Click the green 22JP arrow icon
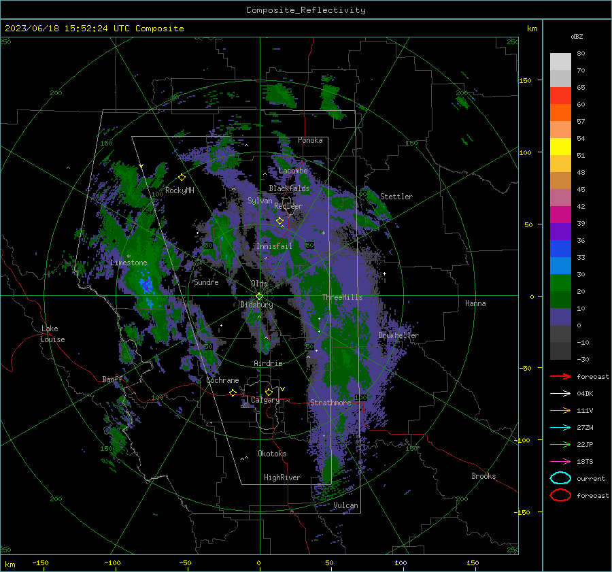Screen dimensions: 612x572 coord(560,444)
